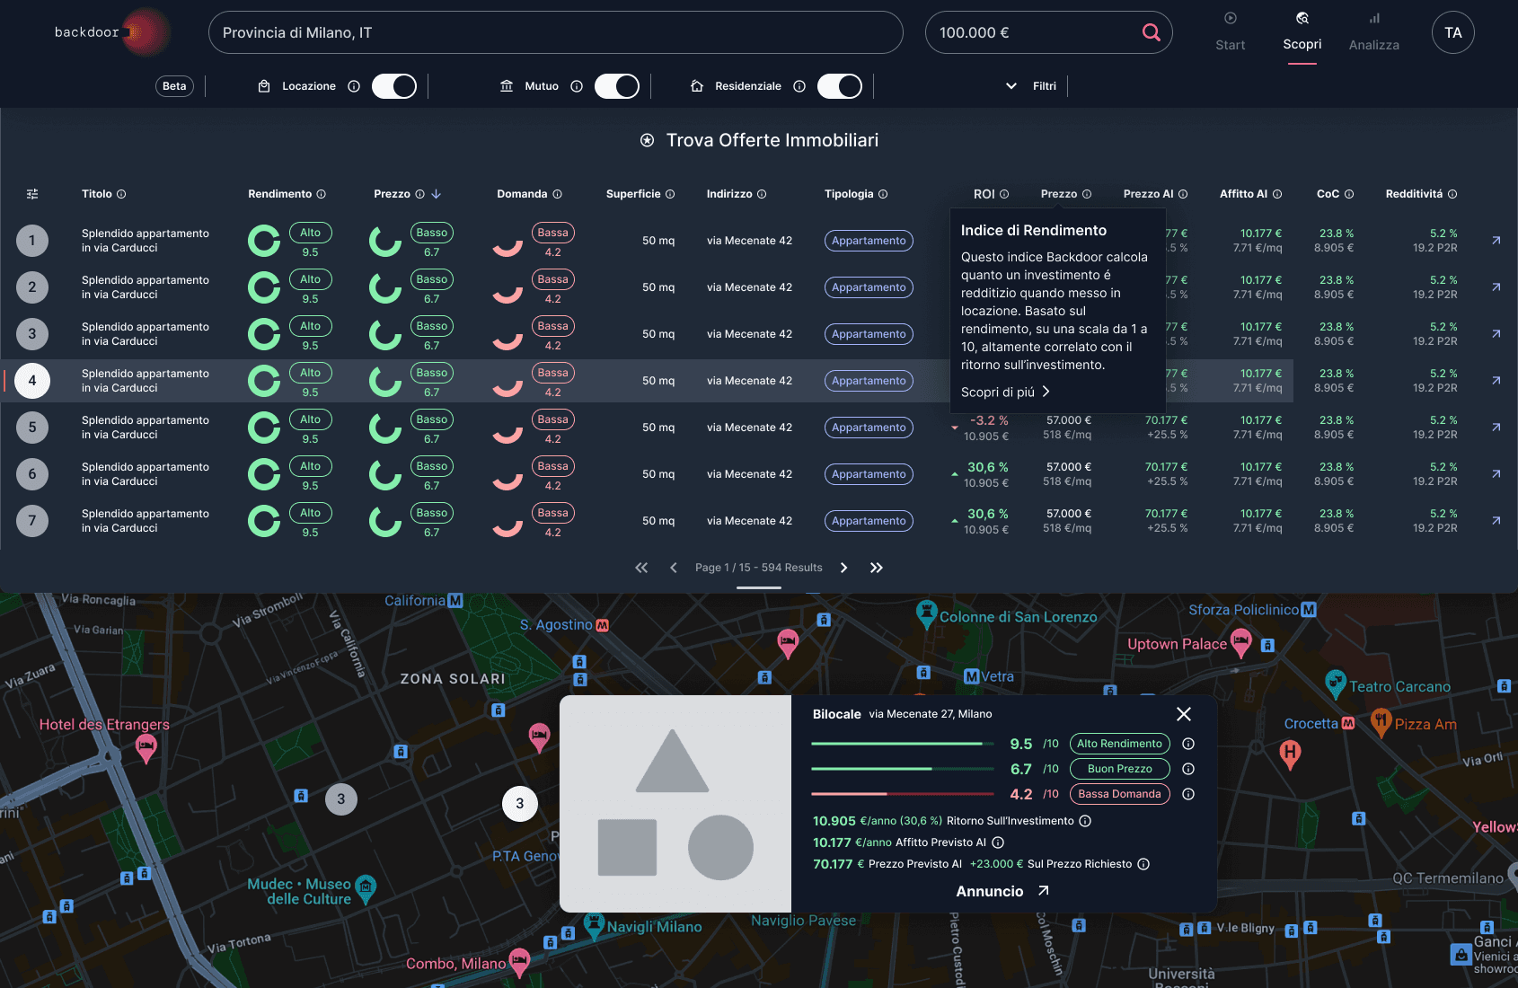Viewport: 1518px width, 988px height.
Task: Open listing arrow icon for row 4
Action: pyautogui.click(x=1496, y=381)
